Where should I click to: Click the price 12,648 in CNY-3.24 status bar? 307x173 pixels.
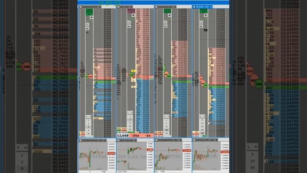pyautogui.click(x=123, y=136)
